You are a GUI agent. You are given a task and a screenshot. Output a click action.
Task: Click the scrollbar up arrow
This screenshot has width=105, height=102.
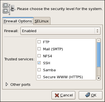[99, 41]
